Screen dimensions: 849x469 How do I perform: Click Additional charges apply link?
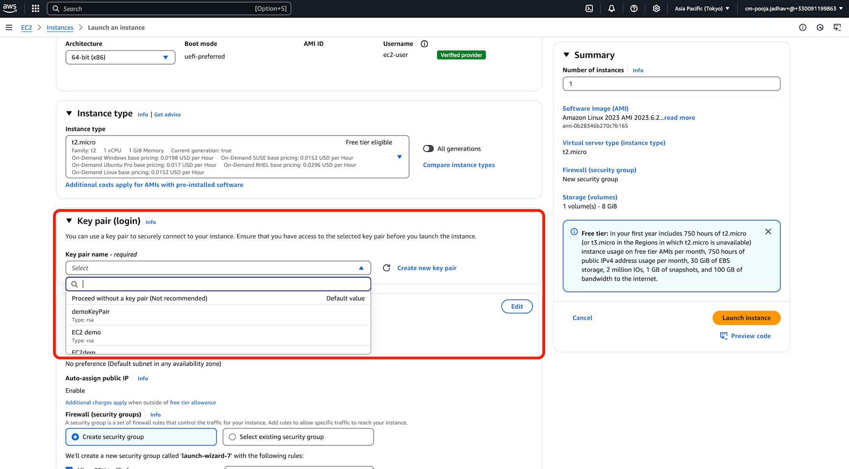pos(96,403)
